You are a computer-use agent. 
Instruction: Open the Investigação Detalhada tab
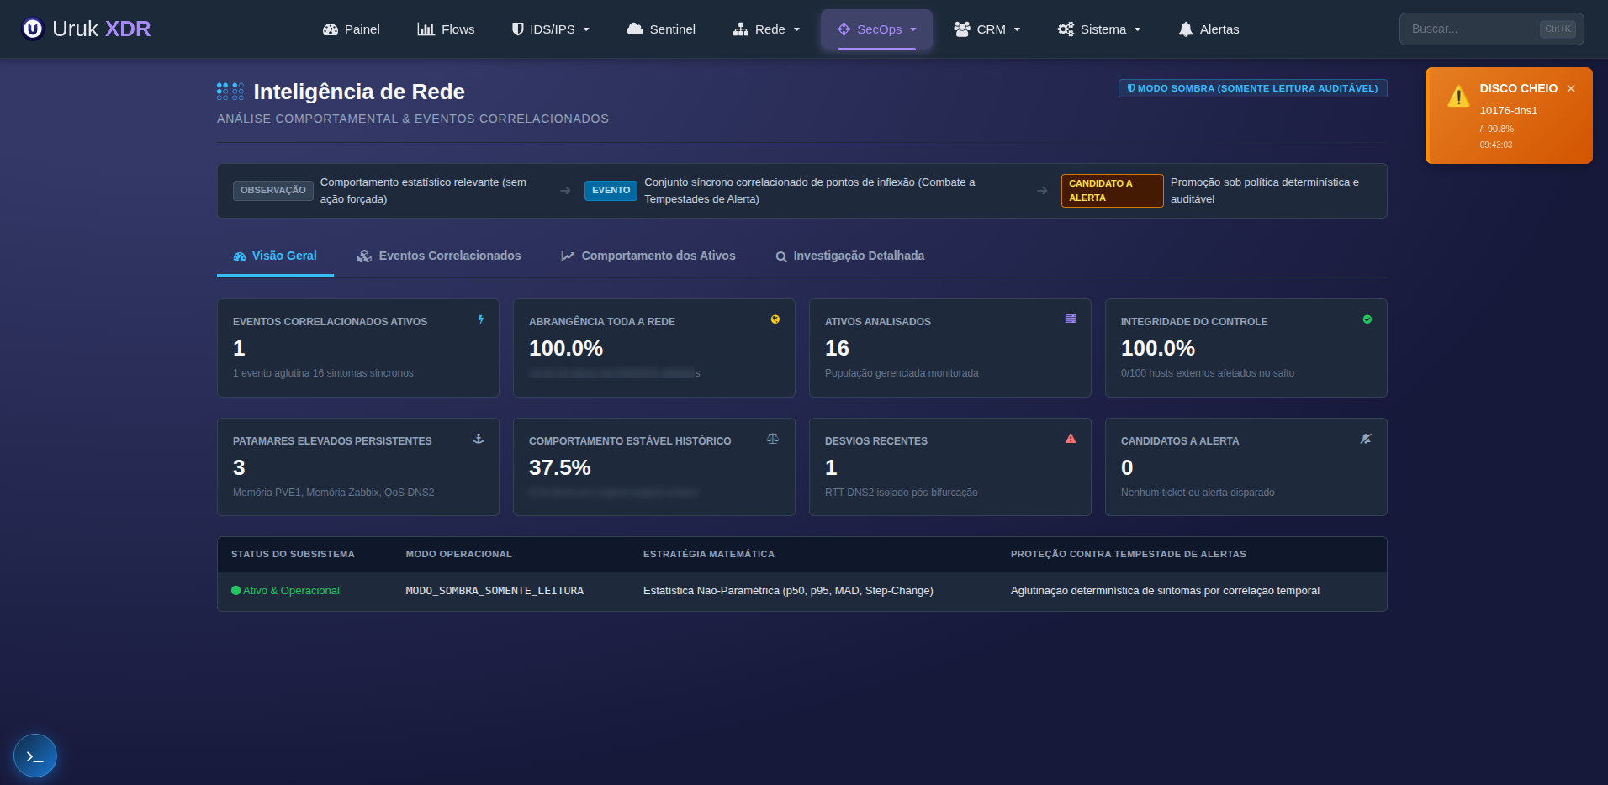[x=849, y=256]
